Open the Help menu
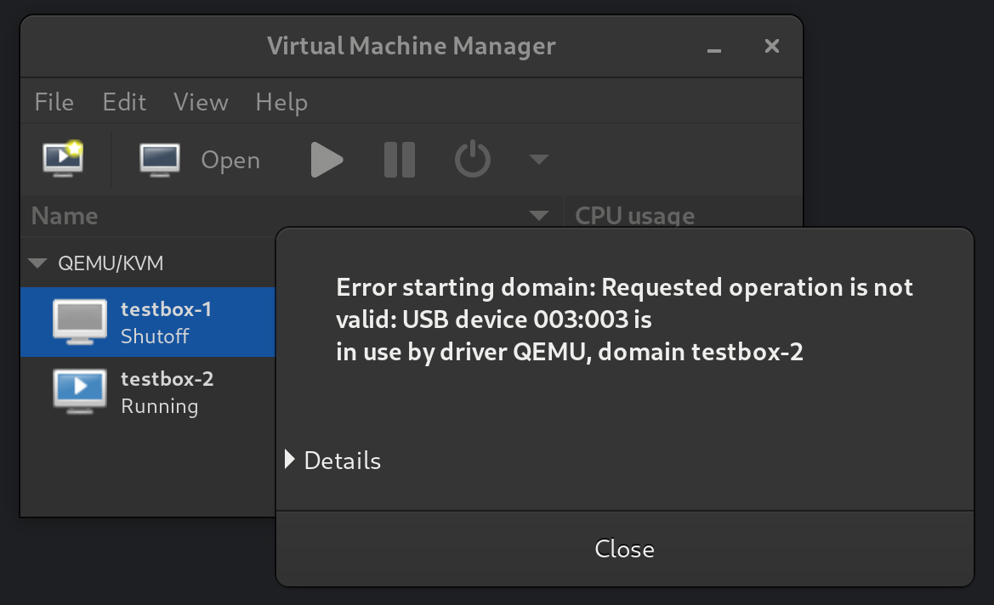The height and width of the screenshot is (605, 994). coord(281,102)
